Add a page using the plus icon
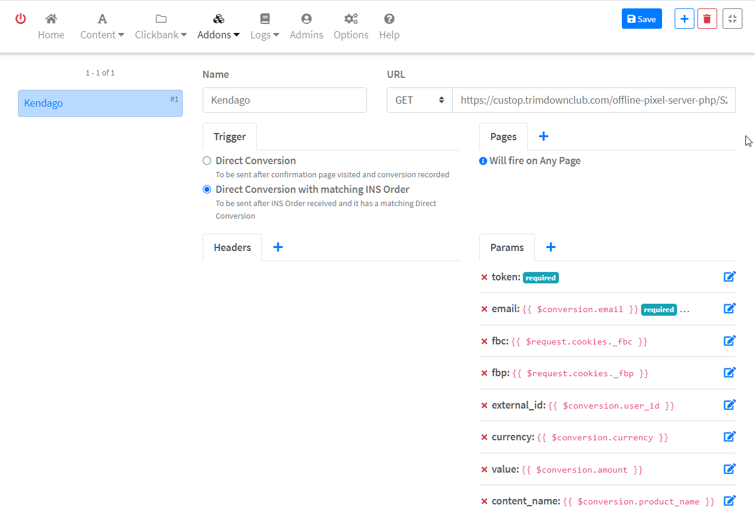 (x=543, y=136)
